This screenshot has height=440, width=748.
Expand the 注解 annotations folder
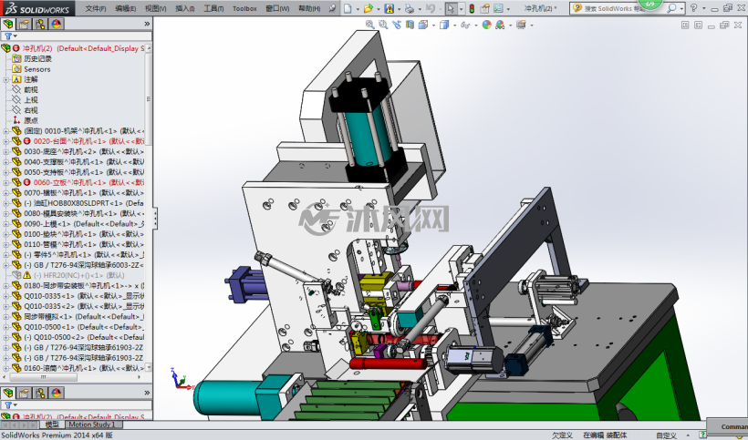pyautogui.click(x=5, y=79)
